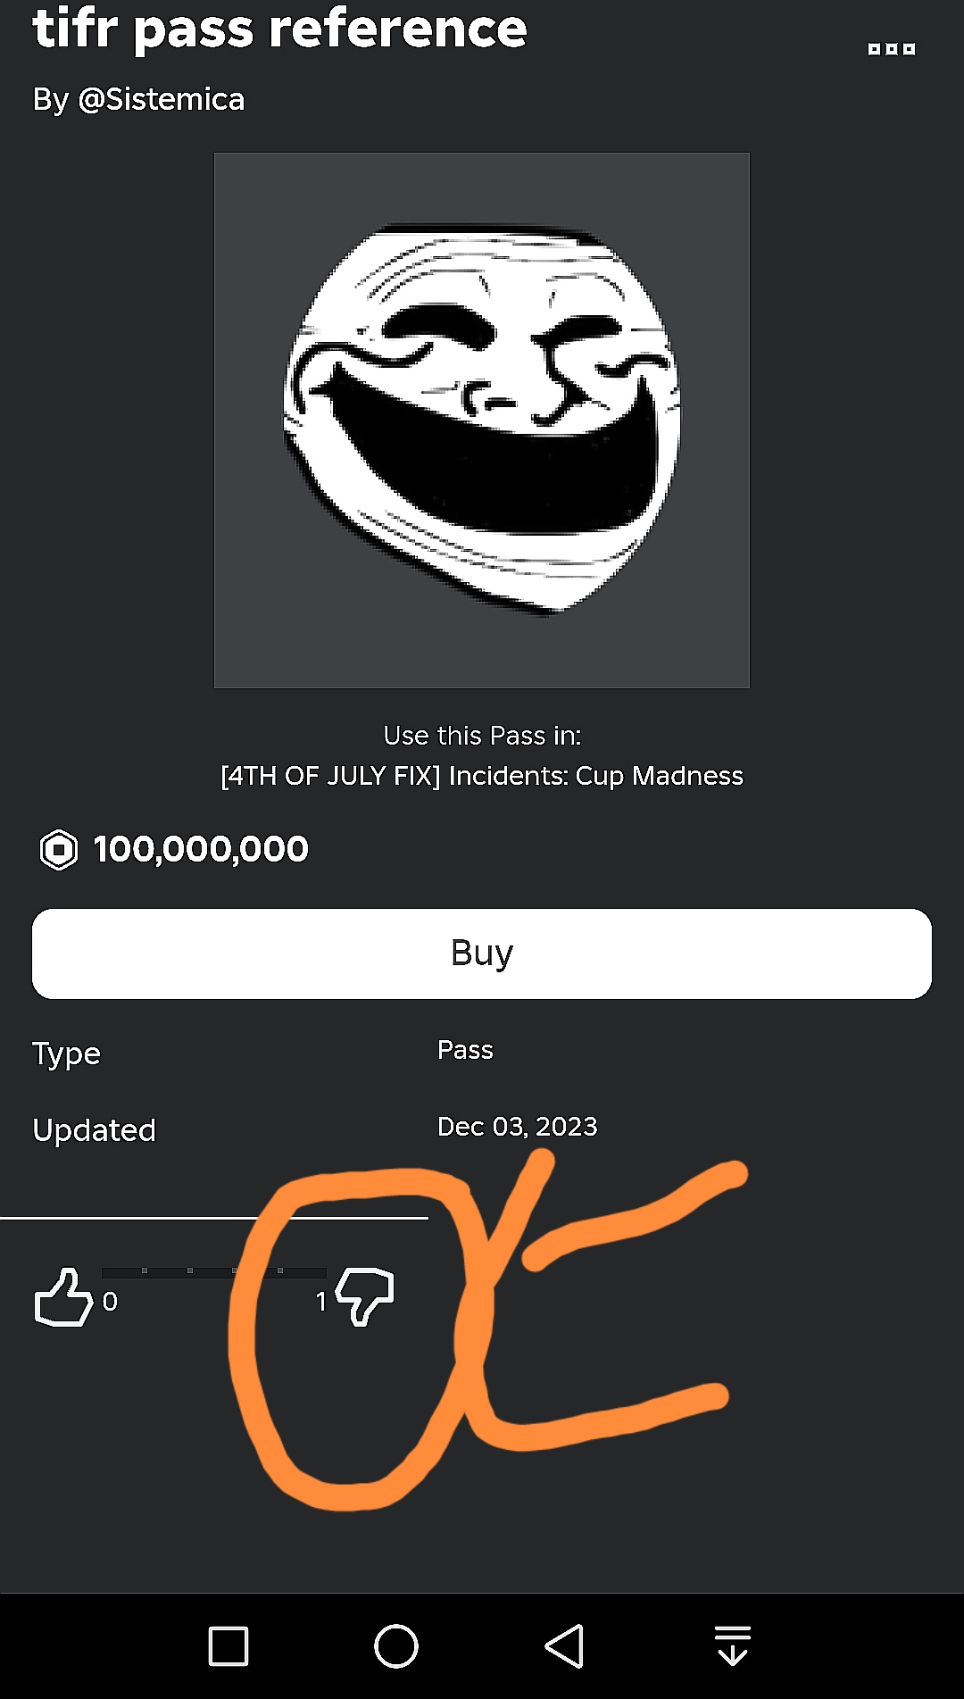The height and width of the screenshot is (1699, 964).
Task: Tap the like count of 0
Action: [x=110, y=1302]
